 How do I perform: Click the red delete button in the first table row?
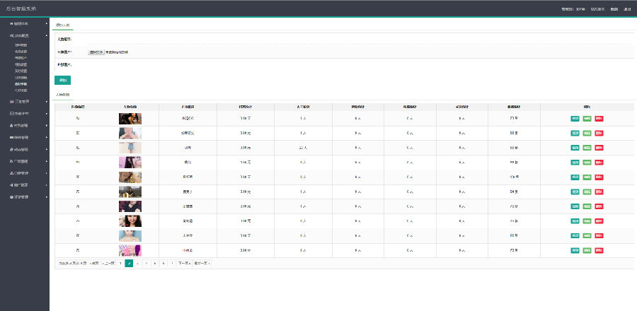pyautogui.click(x=599, y=119)
